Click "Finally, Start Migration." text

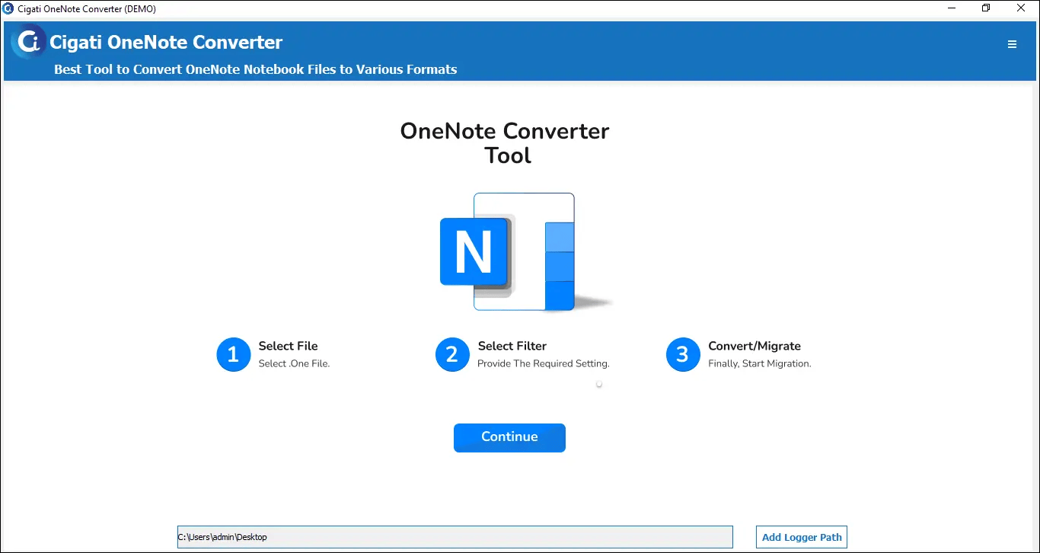pos(760,363)
